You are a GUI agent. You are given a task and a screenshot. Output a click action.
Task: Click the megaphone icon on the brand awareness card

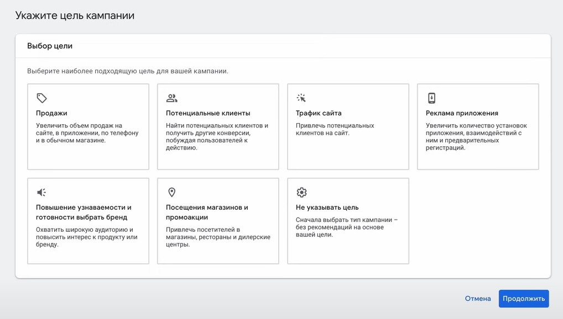42,192
